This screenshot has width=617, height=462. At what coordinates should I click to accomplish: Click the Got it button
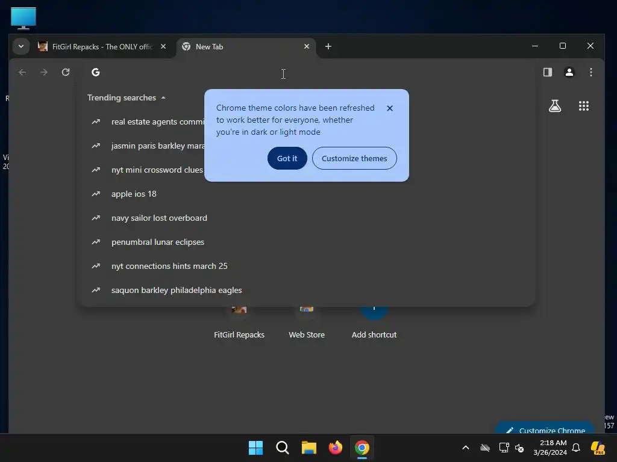(287, 158)
